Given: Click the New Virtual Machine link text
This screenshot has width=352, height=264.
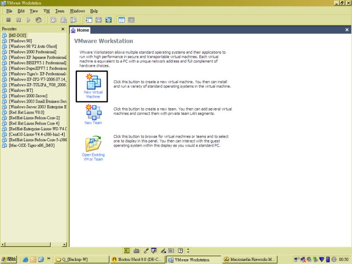Looking at the screenshot, I should [93, 94].
